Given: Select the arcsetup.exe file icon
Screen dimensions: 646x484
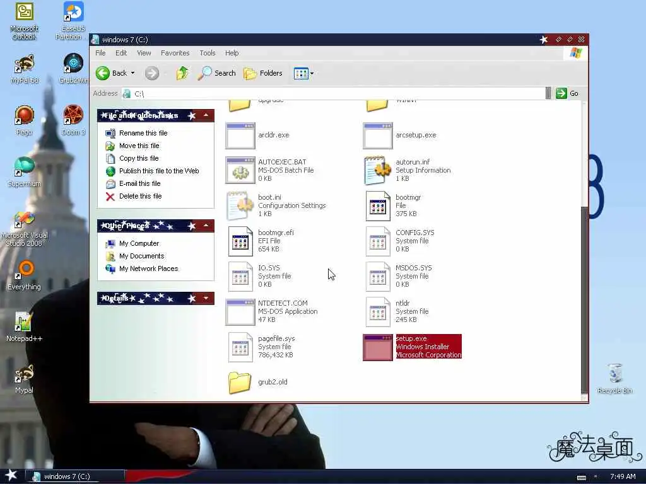Looking at the screenshot, I should [378, 135].
